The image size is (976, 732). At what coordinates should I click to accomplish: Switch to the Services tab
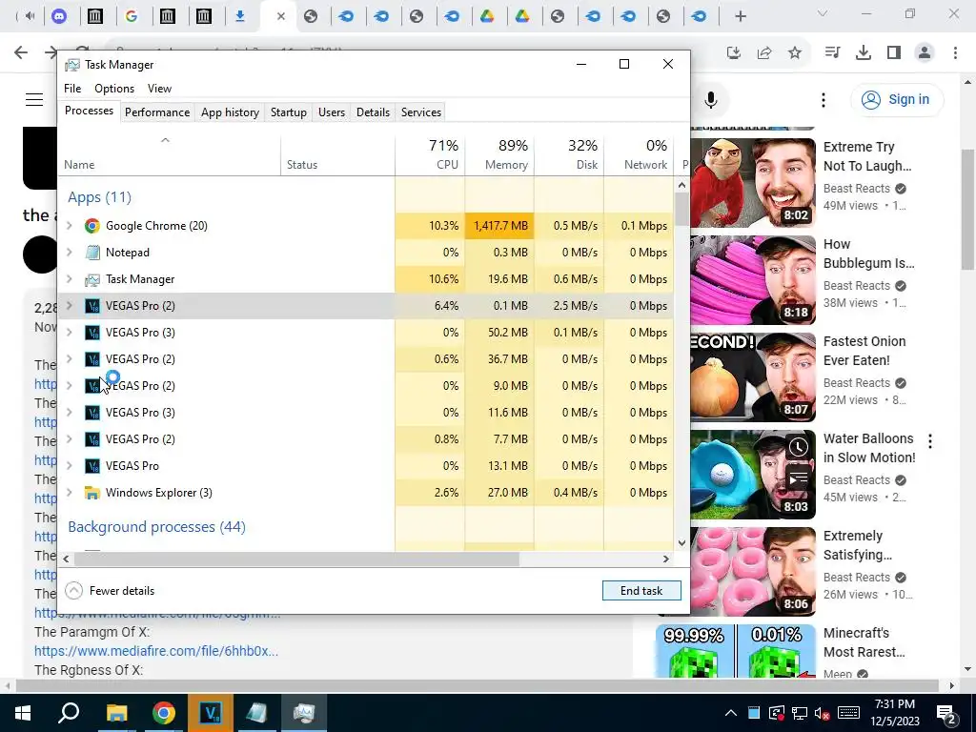pos(420,112)
